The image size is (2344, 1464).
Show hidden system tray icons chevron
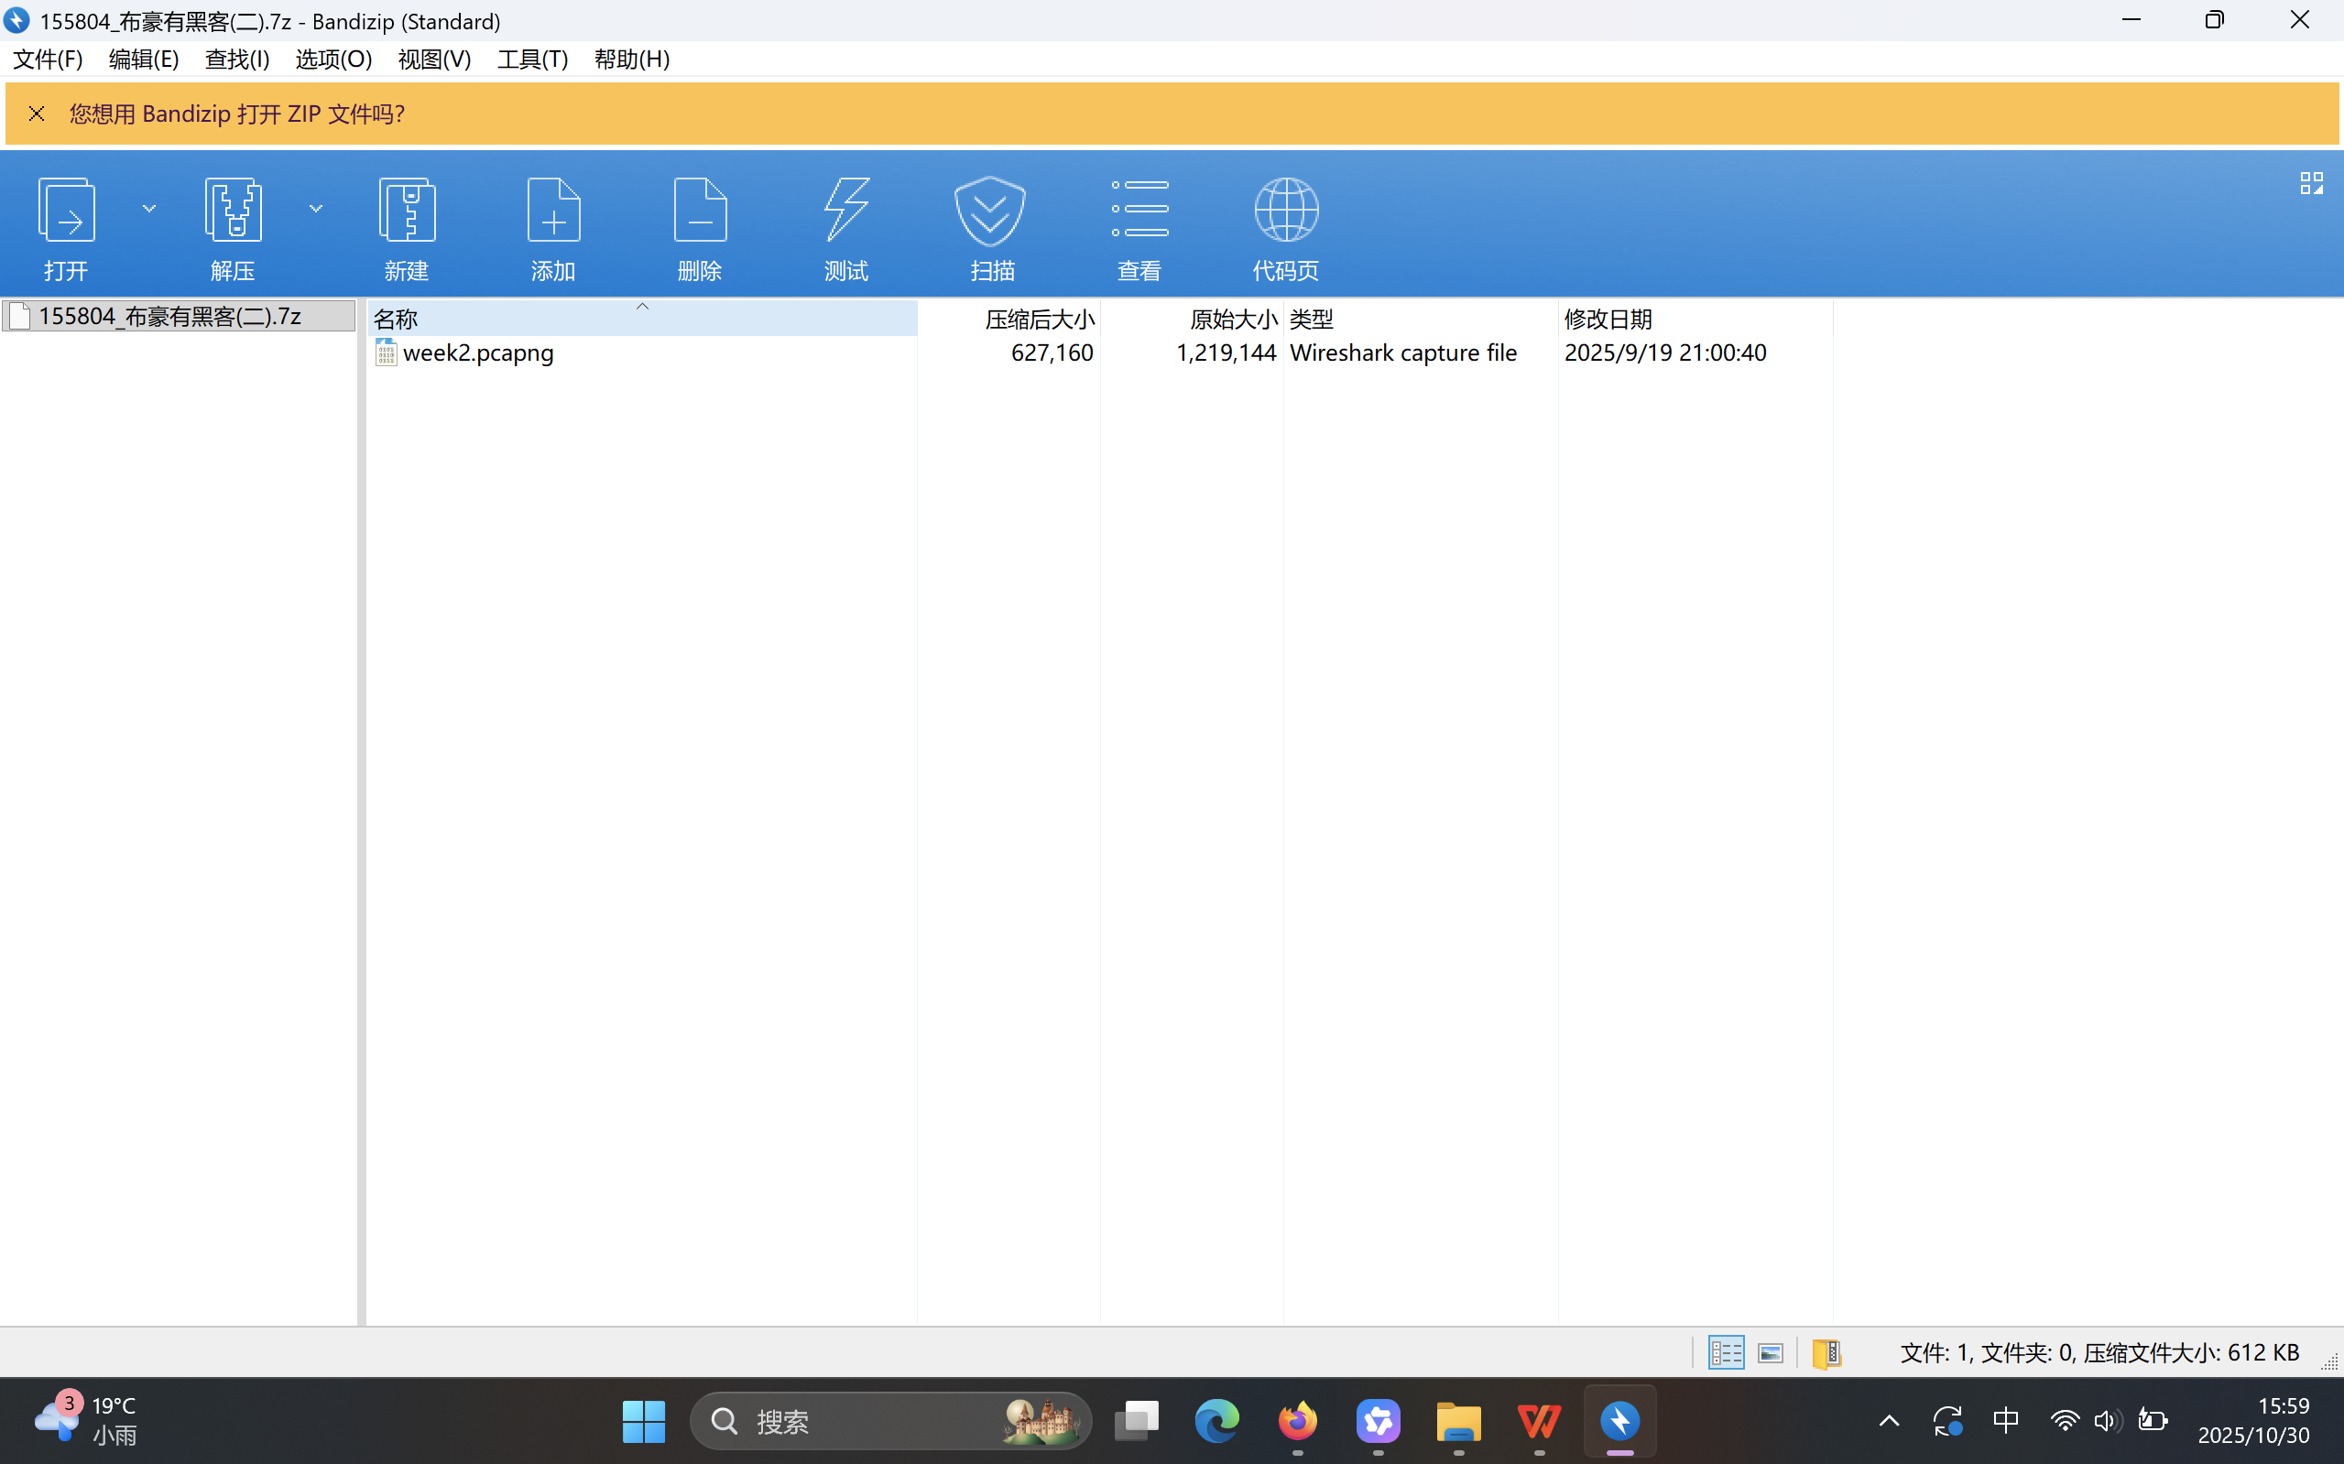pos(1889,1420)
